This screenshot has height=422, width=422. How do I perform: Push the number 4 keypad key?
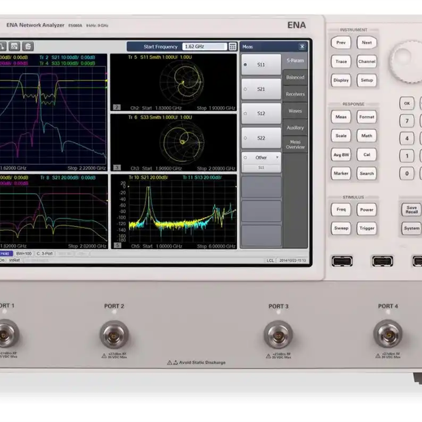[407, 139]
